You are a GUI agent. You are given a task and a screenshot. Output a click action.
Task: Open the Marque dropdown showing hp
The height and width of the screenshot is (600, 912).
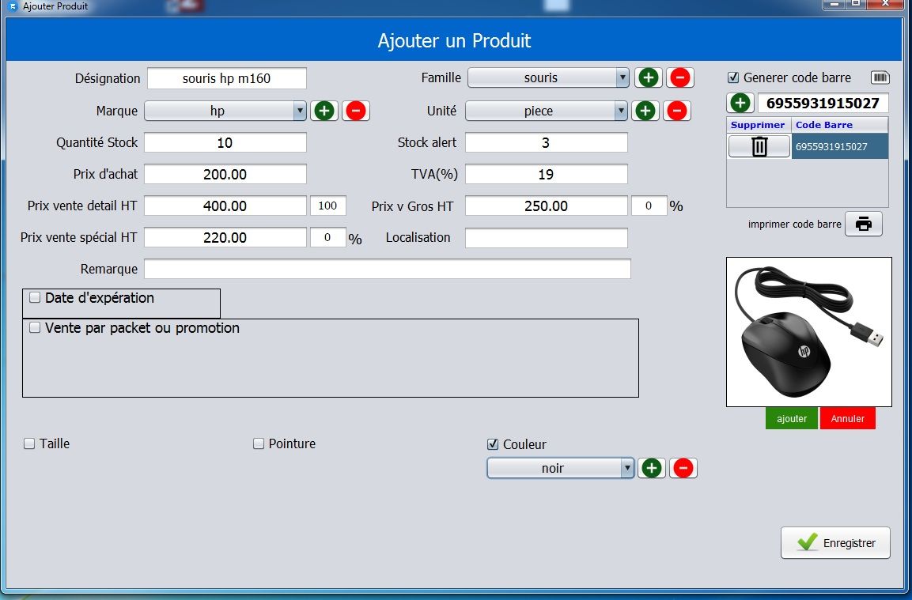pos(225,111)
